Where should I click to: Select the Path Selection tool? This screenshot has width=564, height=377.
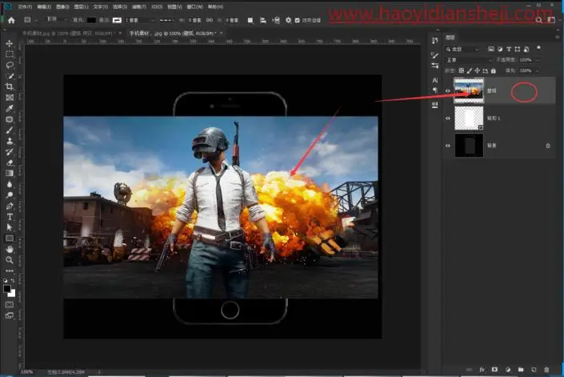pyautogui.click(x=10, y=227)
